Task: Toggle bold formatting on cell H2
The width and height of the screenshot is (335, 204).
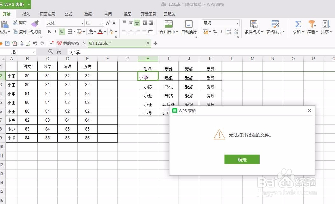Action: (x=49, y=31)
